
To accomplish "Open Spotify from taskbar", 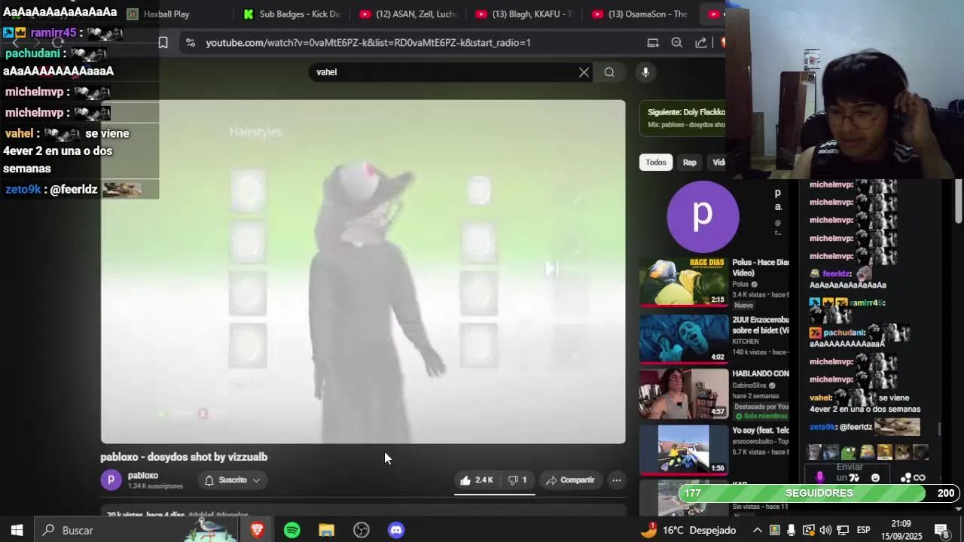I will [x=292, y=530].
